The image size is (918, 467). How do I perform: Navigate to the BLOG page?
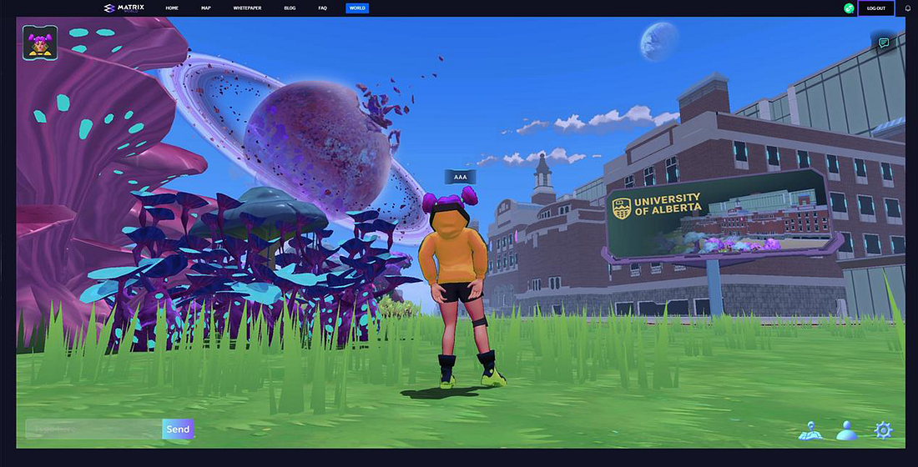pyautogui.click(x=290, y=8)
